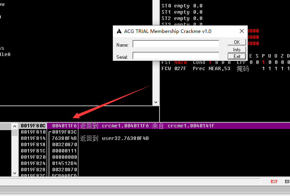This screenshot has height=196, width=290.
Task: Click the ESP indicator in status bar
Action: 274,182
